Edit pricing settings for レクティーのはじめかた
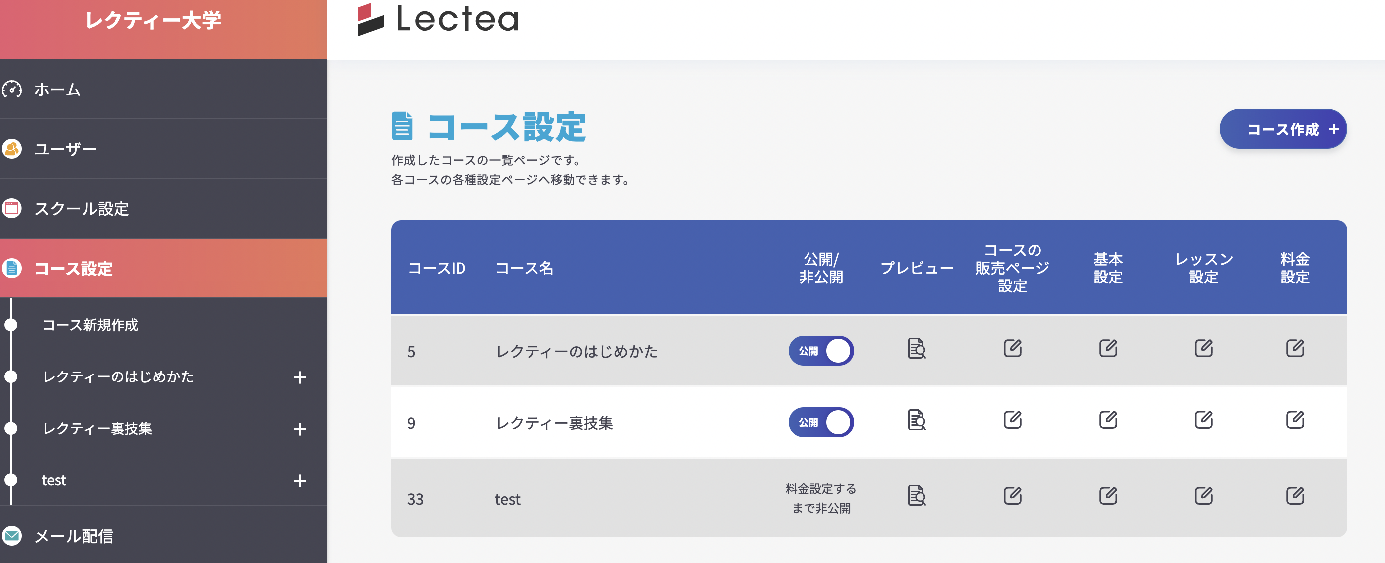The width and height of the screenshot is (1385, 563). coord(1295,348)
